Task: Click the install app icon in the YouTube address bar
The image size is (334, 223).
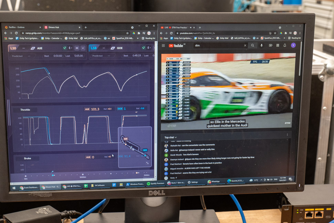Action: point(270,33)
